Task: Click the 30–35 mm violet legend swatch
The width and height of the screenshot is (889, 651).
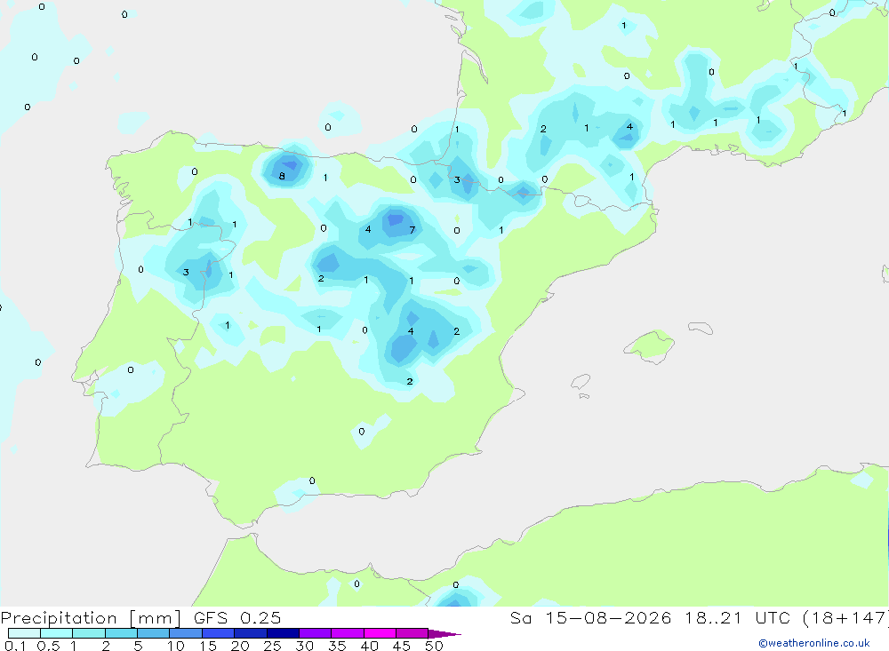Action: coord(316,633)
